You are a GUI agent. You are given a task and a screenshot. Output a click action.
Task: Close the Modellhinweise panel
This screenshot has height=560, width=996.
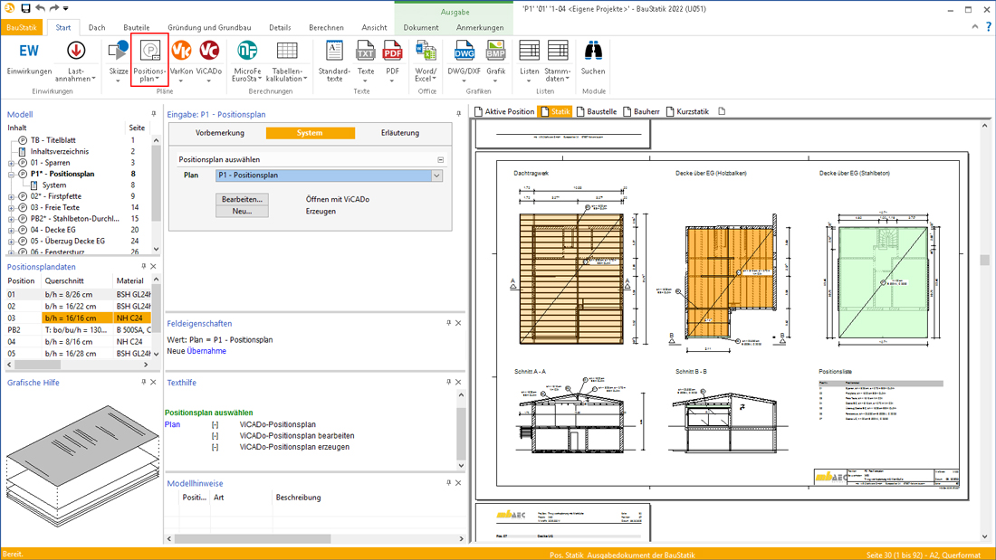pos(458,482)
